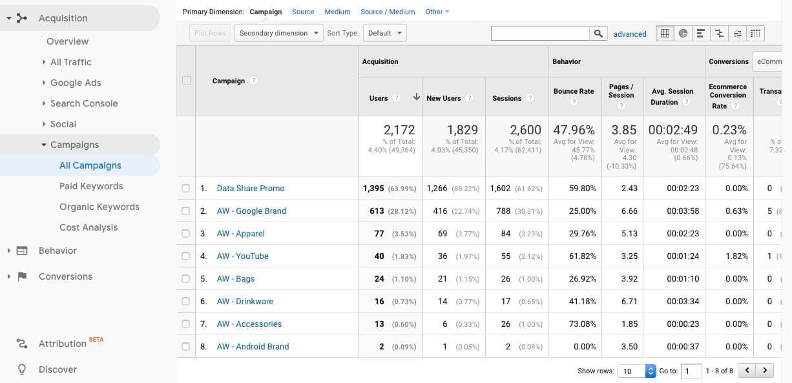The height and width of the screenshot is (383, 792).
Task: Click the search magnifier button
Action: pyautogui.click(x=599, y=34)
